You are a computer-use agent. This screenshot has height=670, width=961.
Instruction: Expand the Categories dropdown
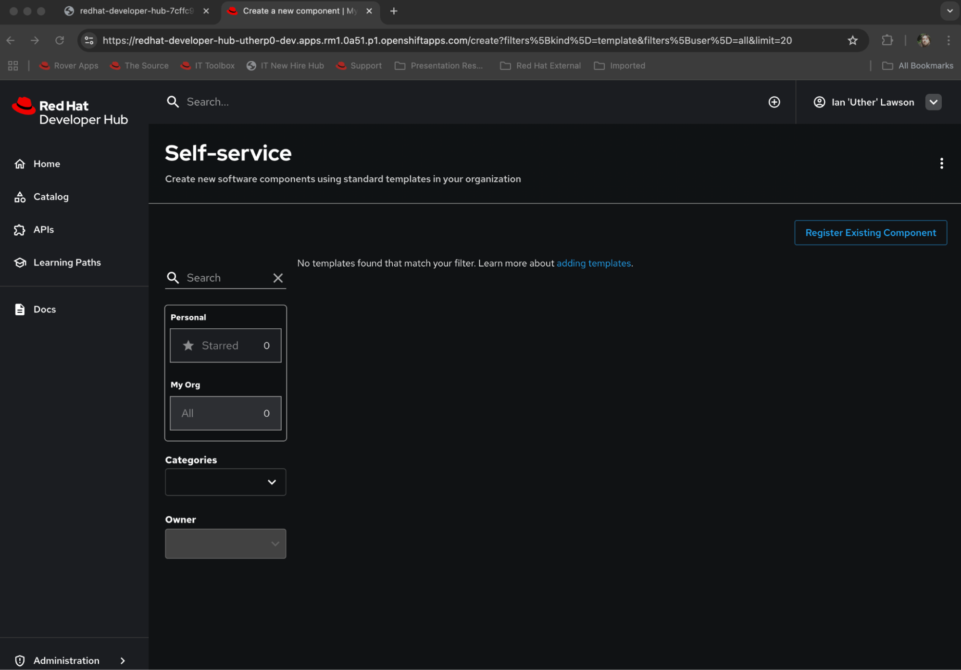225,482
